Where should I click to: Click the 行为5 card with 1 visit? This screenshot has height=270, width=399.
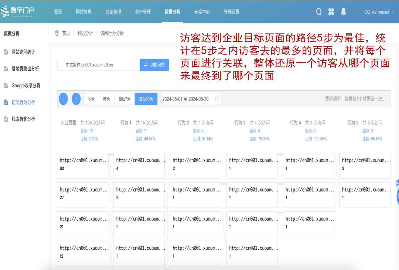365,195
